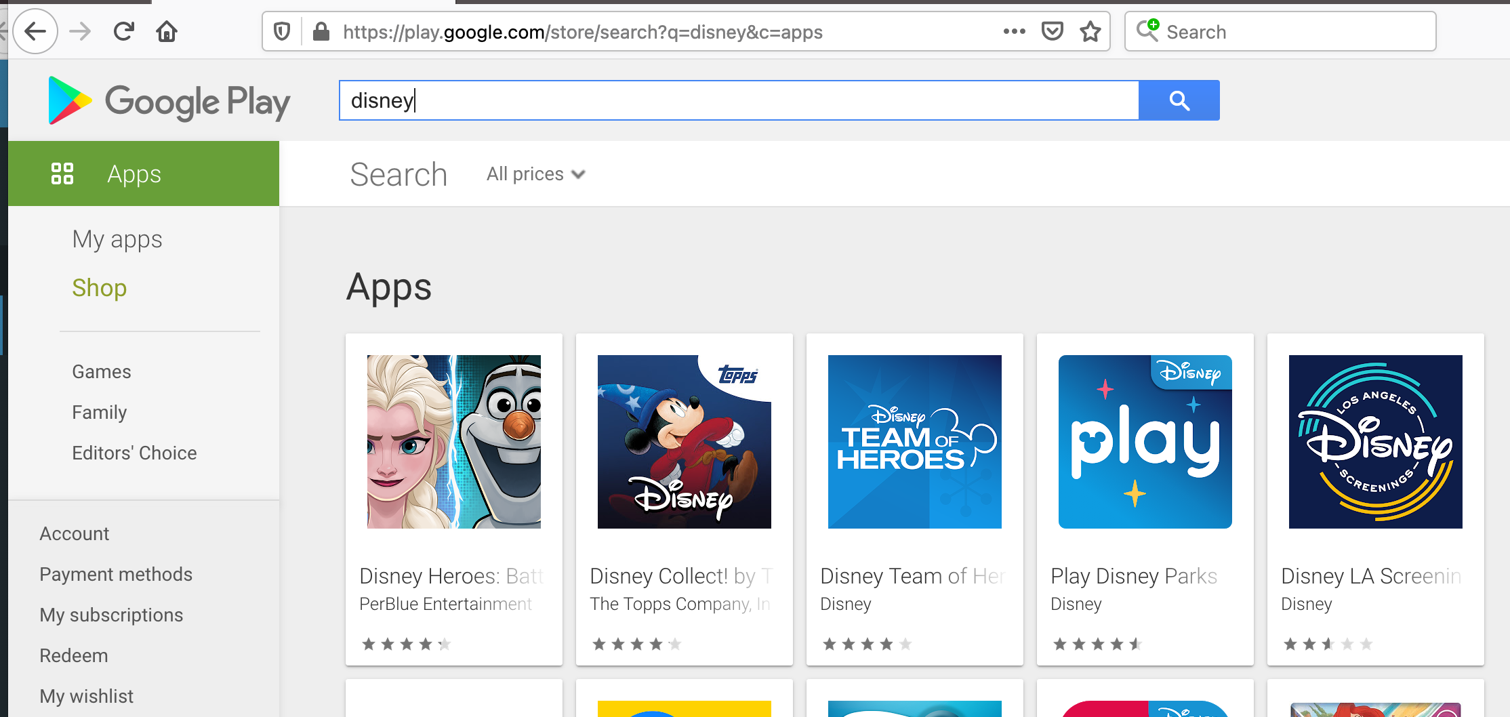Viewport: 1510px width, 717px height.
Task: Click the Disney Heroes: Batt title
Action: (452, 576)
